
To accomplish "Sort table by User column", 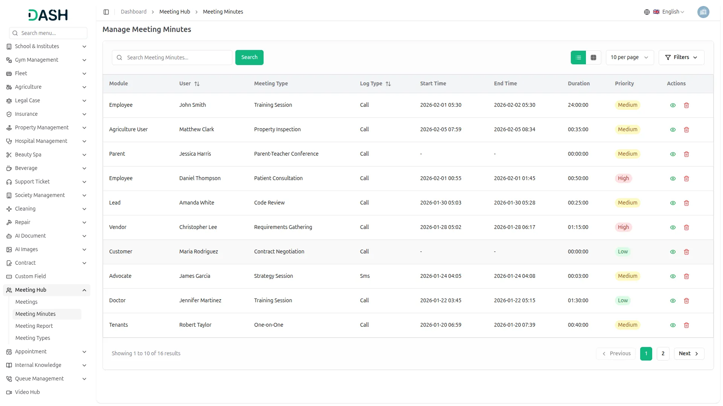I will [x=197, y=84].
